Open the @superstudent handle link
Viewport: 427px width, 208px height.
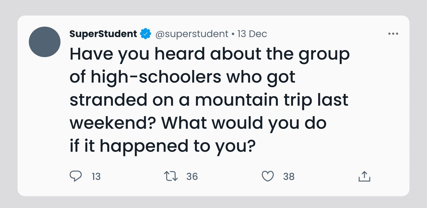click(x=192, y=34)
